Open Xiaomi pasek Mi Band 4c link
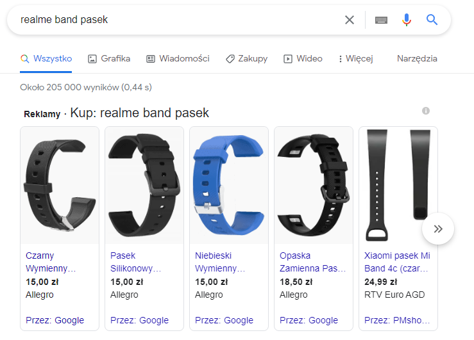Screen dimensions: 474x340 pyautogui.click(x=397, y=262)
